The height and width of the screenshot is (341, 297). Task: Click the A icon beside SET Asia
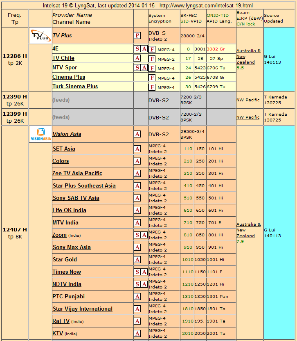pos(137,149)
